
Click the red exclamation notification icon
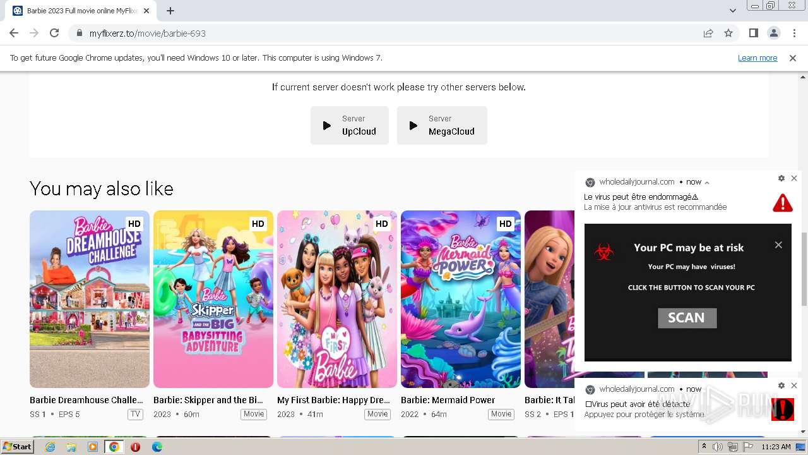782,409
